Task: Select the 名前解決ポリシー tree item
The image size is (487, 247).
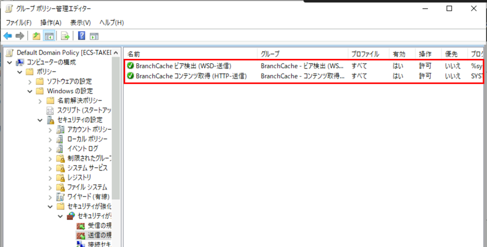Action: (79, 101)
